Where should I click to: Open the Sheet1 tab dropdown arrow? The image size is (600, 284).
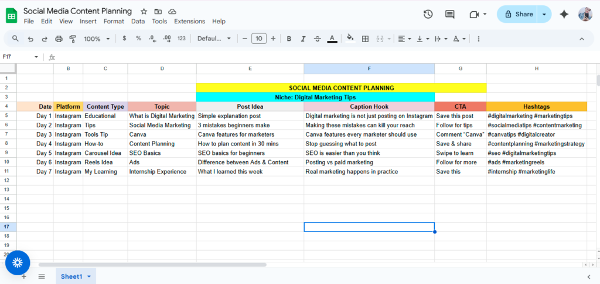[89, 276]
